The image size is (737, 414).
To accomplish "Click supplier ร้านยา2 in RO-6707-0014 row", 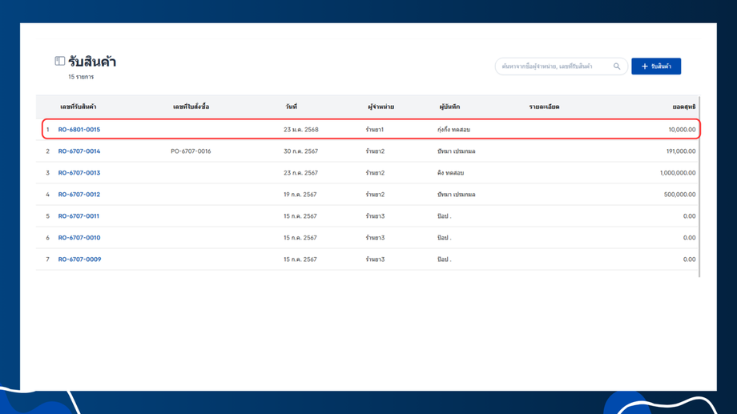I will pyautogui.click(x=375, y=151).
